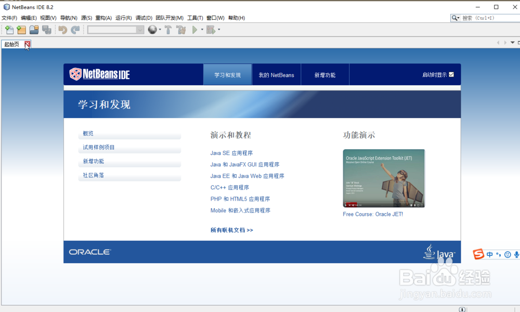This screenshot has width=520, height=312.
Task: Expand the Debug Project dropdown arrow
Action: (219, 30)
